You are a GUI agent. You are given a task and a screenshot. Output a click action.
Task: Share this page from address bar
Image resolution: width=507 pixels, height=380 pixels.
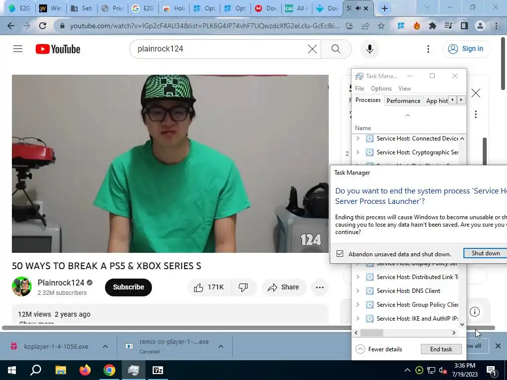365,26
